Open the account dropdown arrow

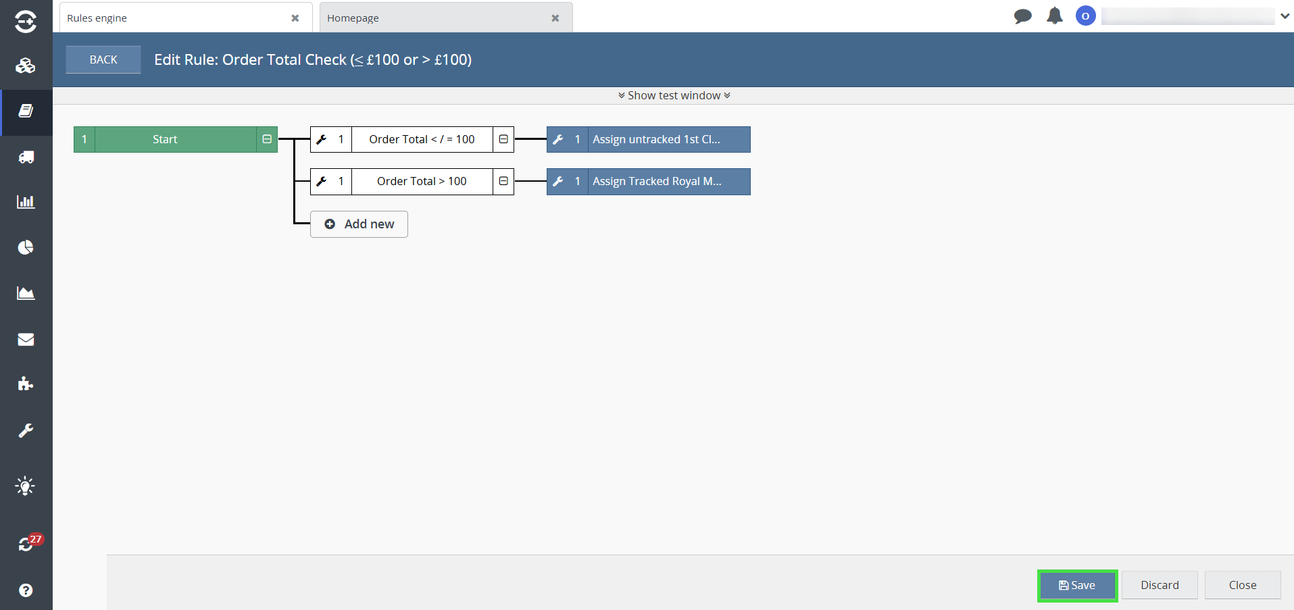1285,16
